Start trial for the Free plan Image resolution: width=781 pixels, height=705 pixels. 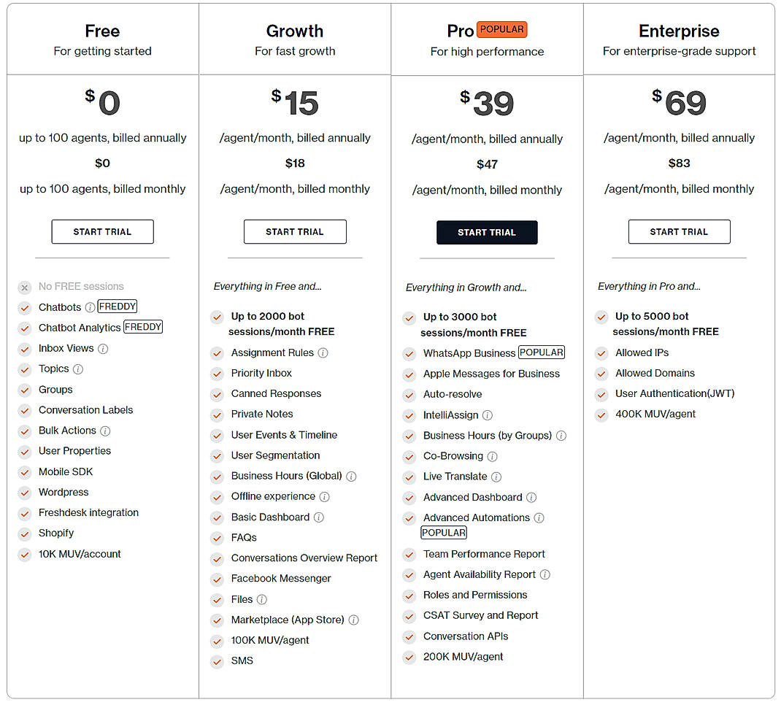point(102,231)
